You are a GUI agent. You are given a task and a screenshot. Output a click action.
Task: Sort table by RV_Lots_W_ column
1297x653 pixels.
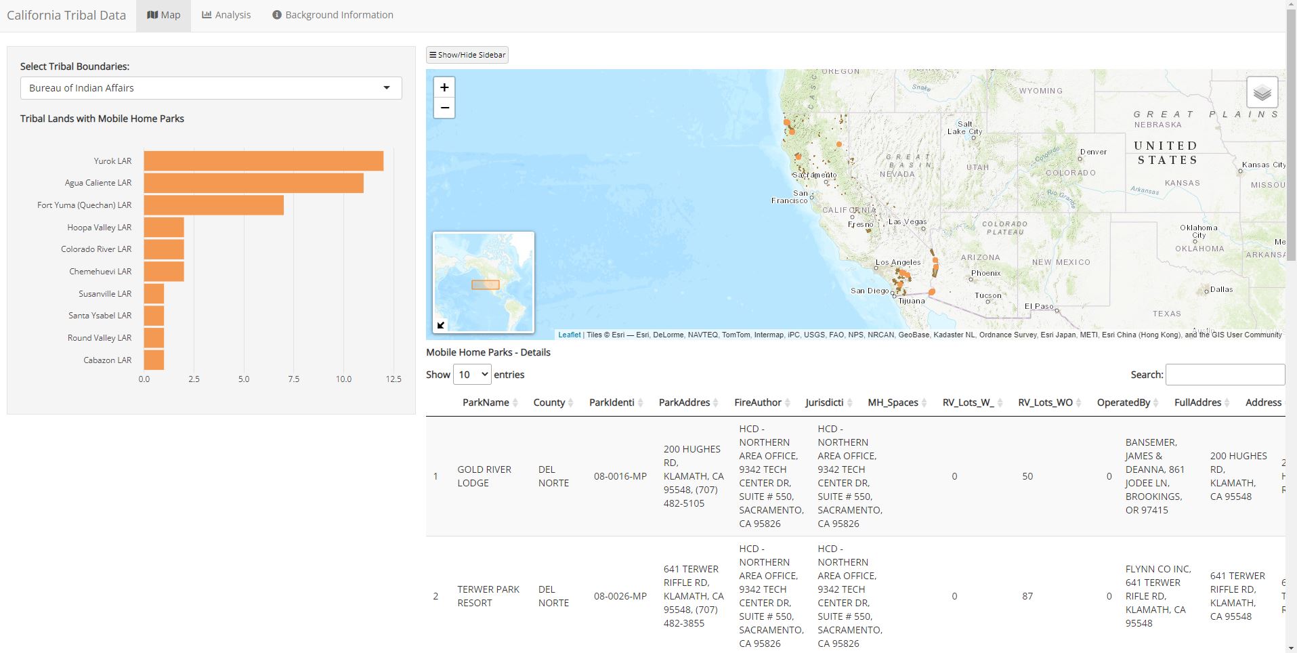[x=972, y=402]
